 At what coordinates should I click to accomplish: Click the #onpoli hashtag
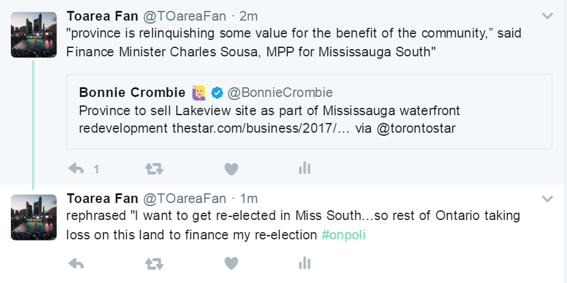[x=343, y=235]
